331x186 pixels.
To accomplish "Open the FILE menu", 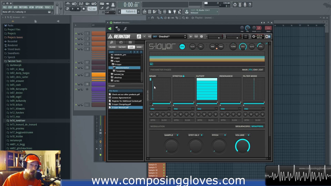I will coord(5,7).
